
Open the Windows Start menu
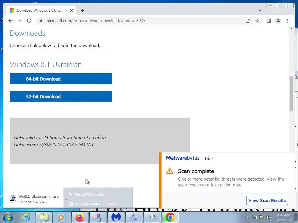[x=8, y=217]
